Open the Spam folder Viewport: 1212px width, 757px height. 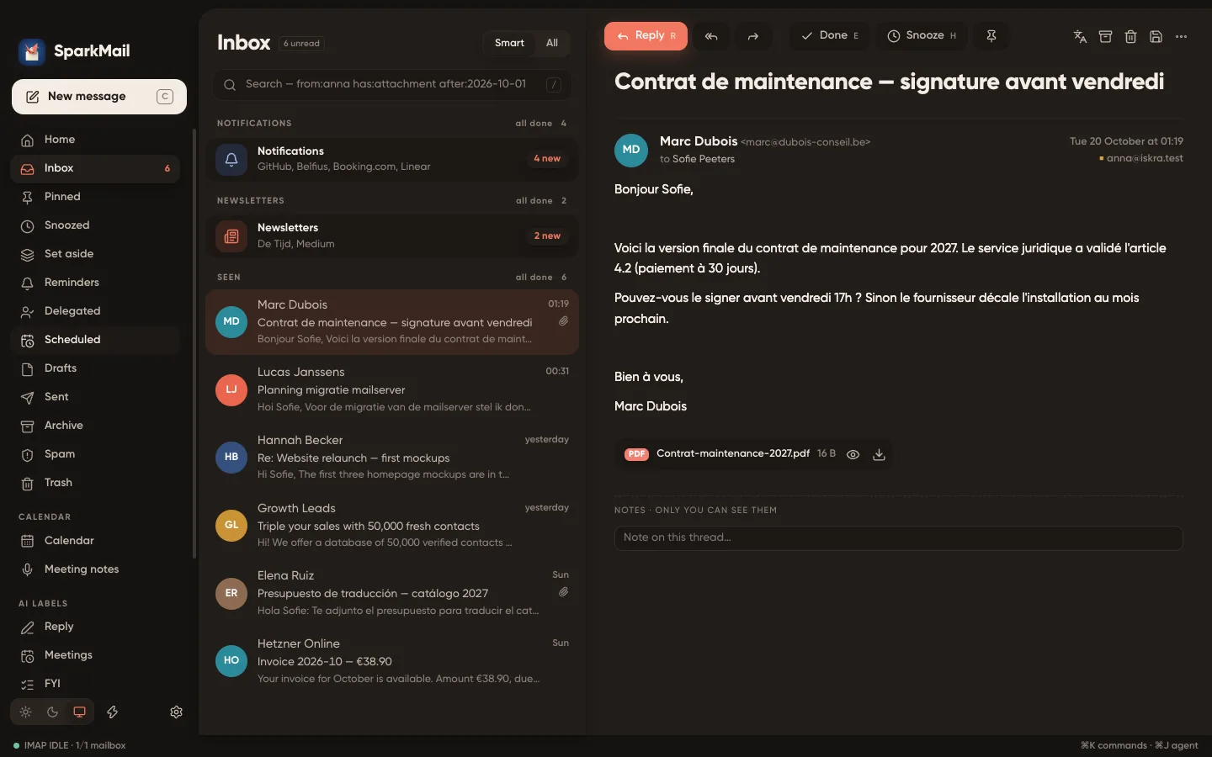tap(95, 454)
